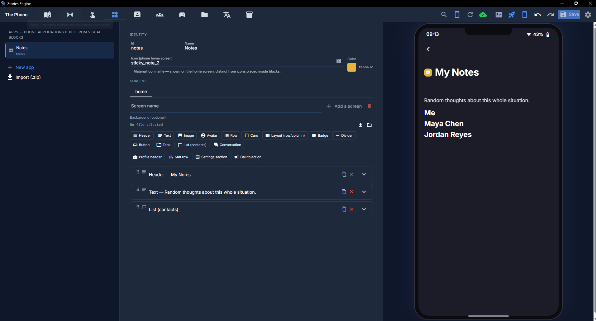The height and width of the screenshot is (321, 596).
Task: Open icon picker grid beside sticky_note_2
Action: tap(339, 61)
